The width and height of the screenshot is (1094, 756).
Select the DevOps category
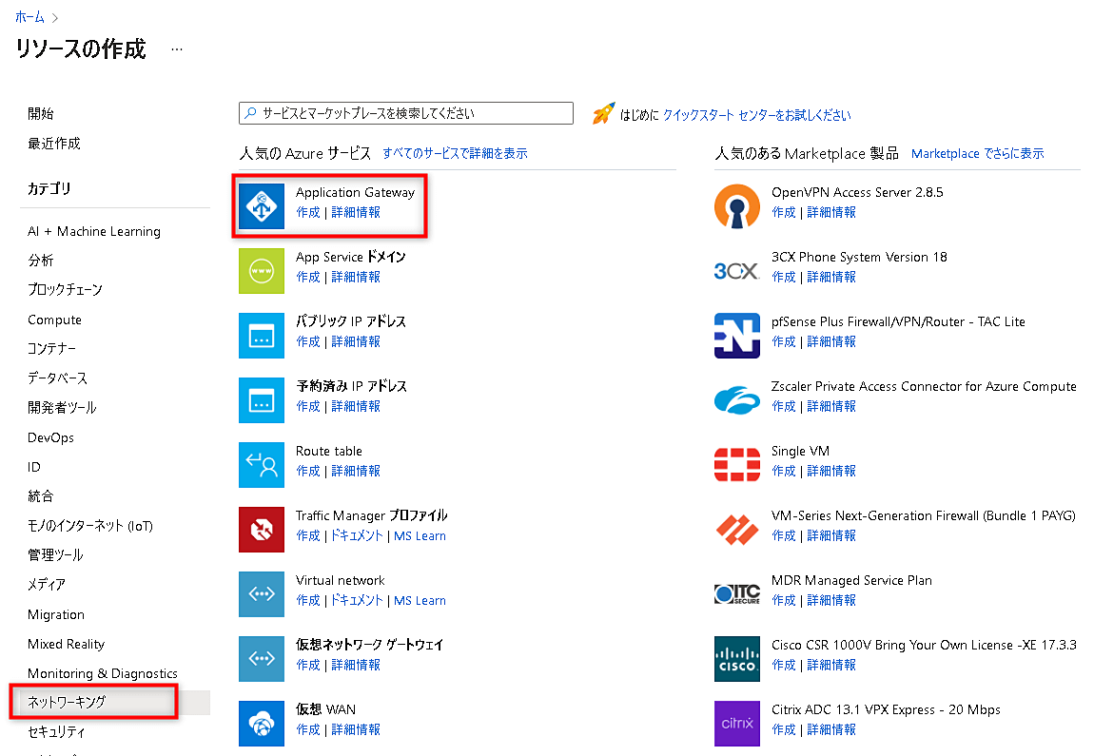[50, 437]
